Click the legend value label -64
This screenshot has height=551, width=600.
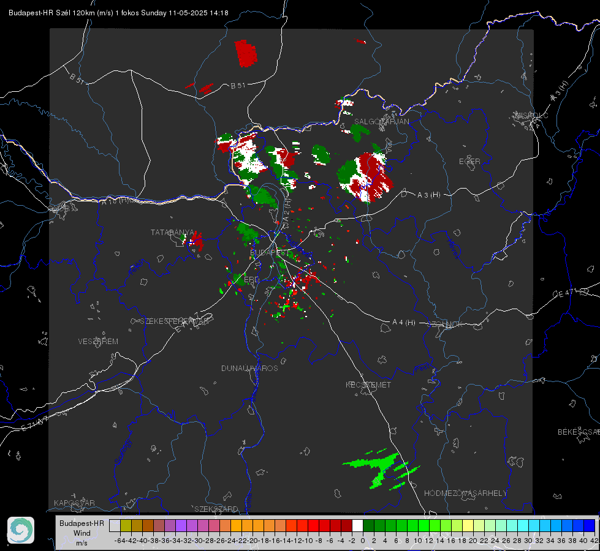click(120, 541)
